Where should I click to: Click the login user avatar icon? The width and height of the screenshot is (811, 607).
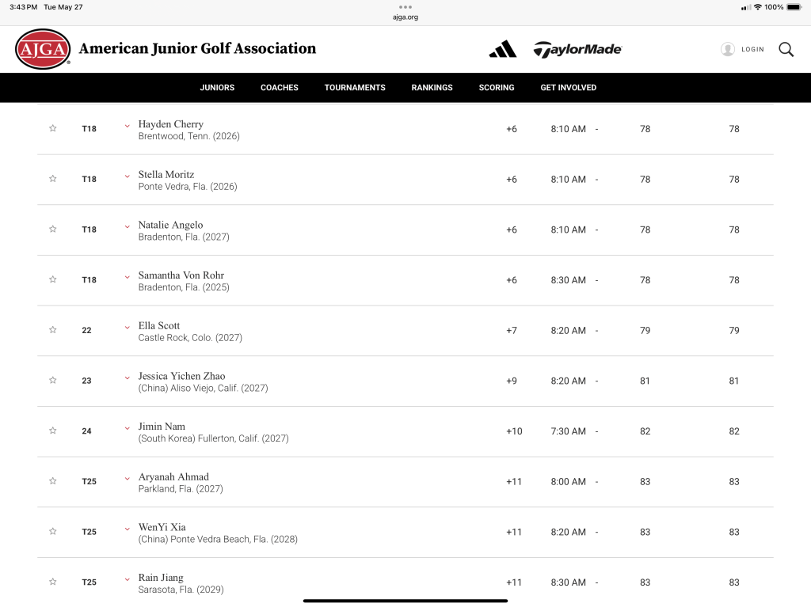coord(727,49)
